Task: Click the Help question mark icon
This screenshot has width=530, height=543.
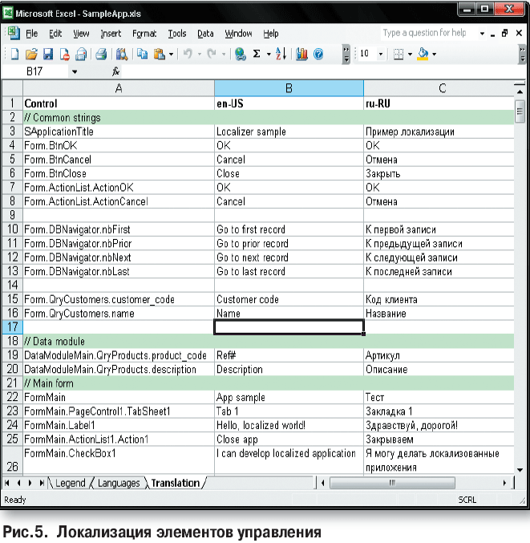Action: 318,55
